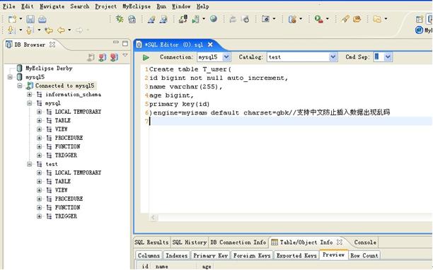Collapse the test schema node

pyautogui.click(x=30, y=164)
